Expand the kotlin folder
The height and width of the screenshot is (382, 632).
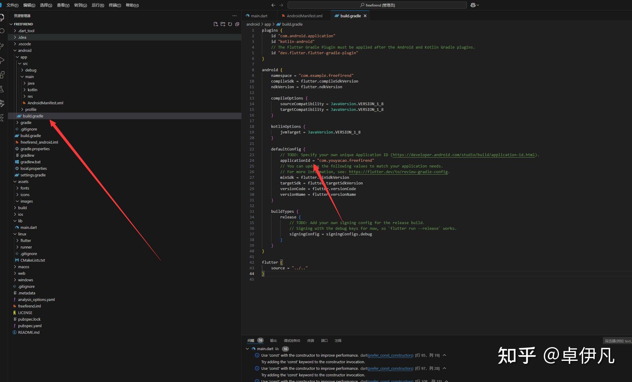[x=24, y=90]
